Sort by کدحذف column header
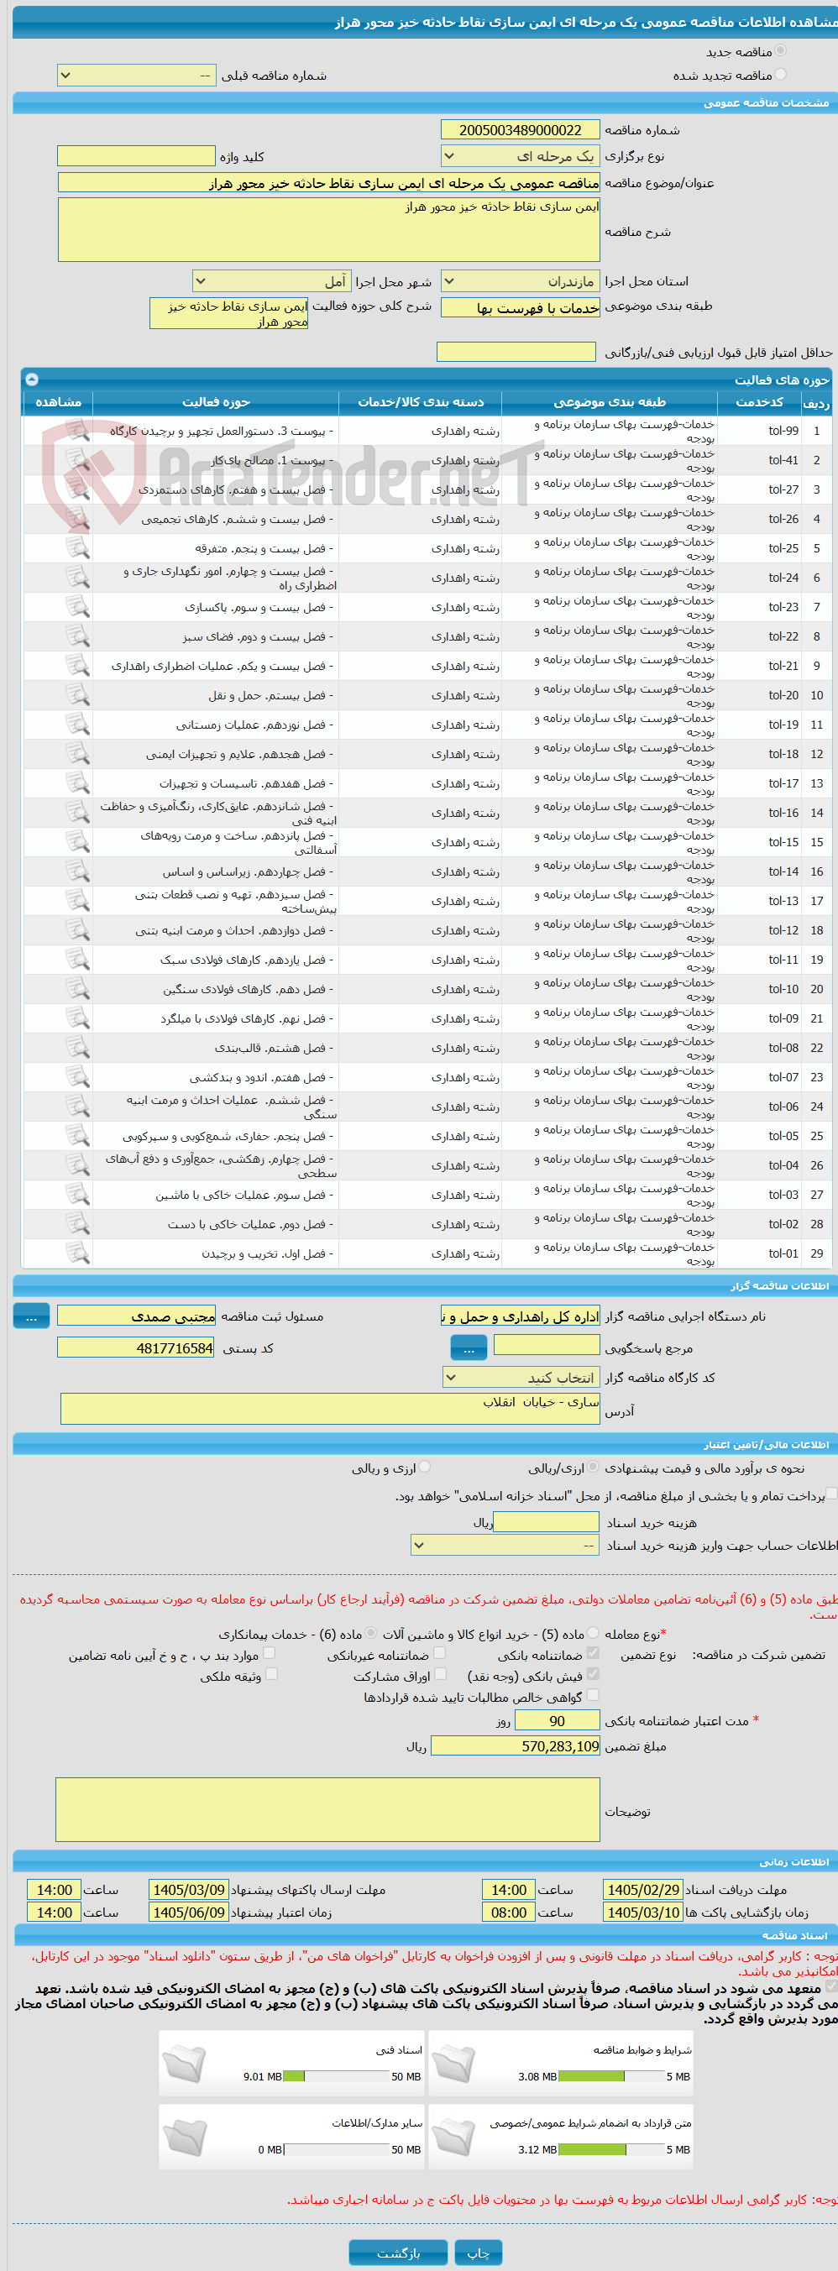This screenshot has height=2271, width=838. (x=760, y=402)
